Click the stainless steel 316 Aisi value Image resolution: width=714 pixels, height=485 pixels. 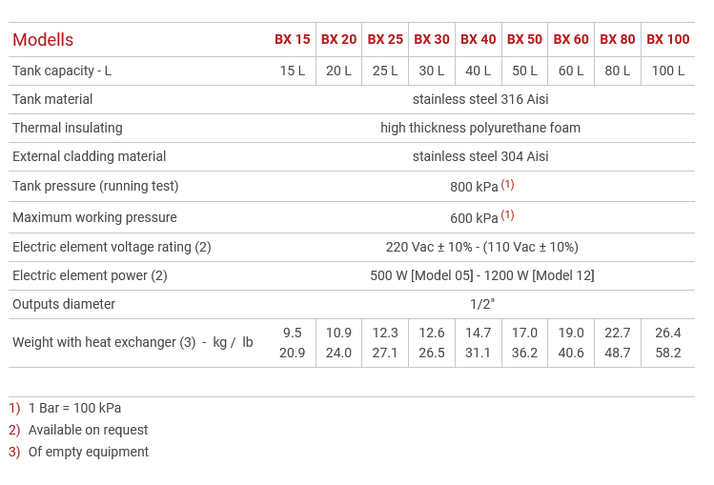point(480,99)
